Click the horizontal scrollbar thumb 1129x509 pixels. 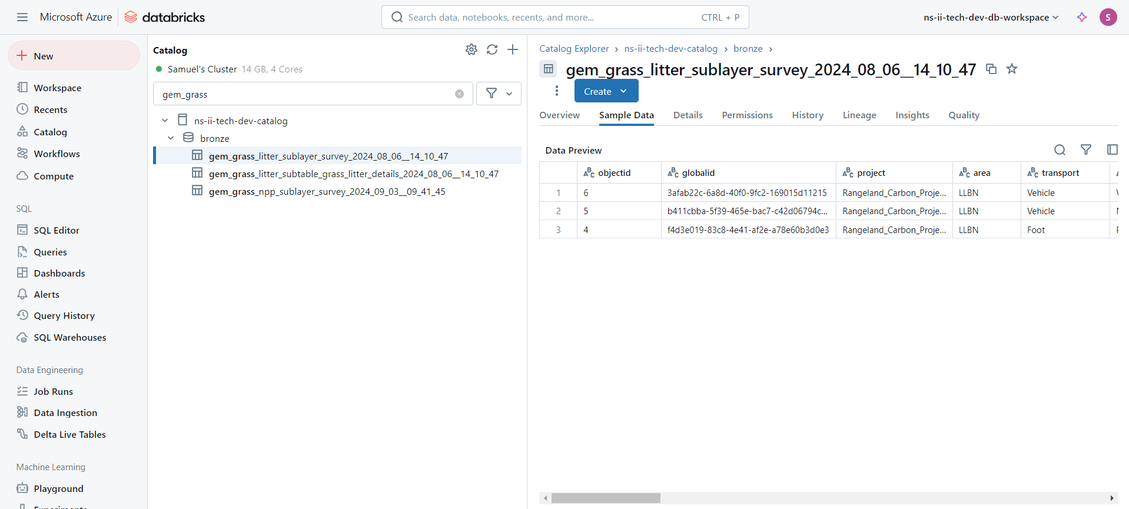pos(605,498)
